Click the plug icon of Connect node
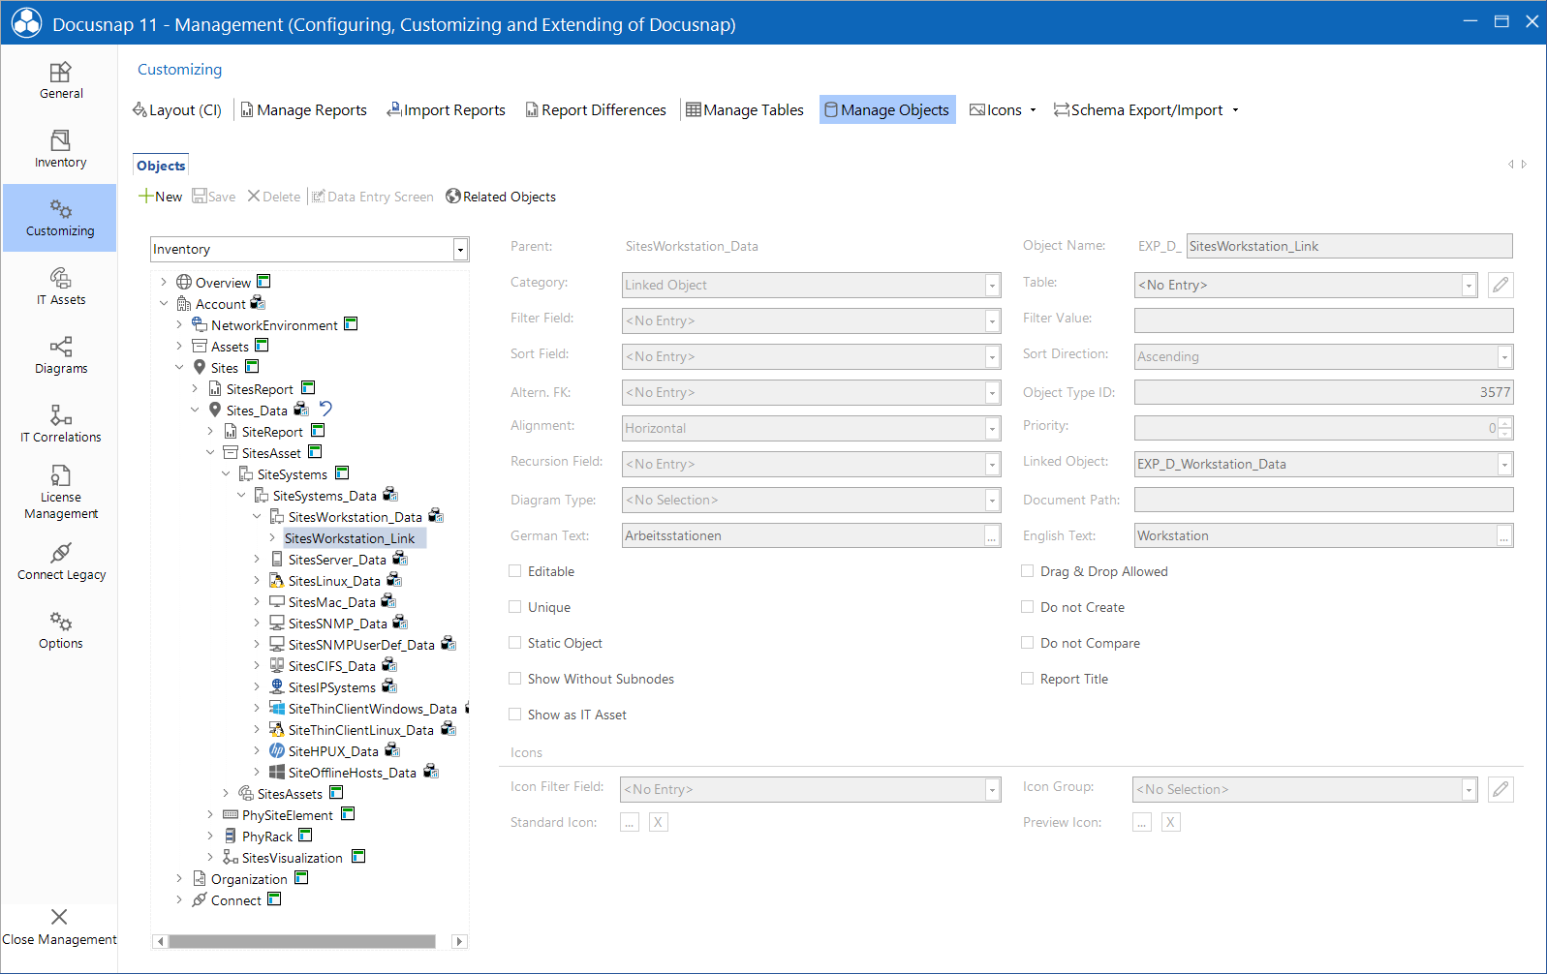The image size is (1547, 974). pyautogui.click(x=200, y=899)
